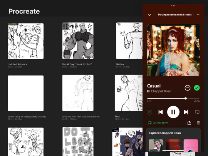Pause the song Casual
Screen dimensions: 208x156
coord(173,112)
